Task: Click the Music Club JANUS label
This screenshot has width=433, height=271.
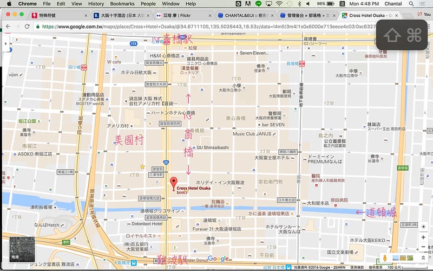Action: pos(252,134)
